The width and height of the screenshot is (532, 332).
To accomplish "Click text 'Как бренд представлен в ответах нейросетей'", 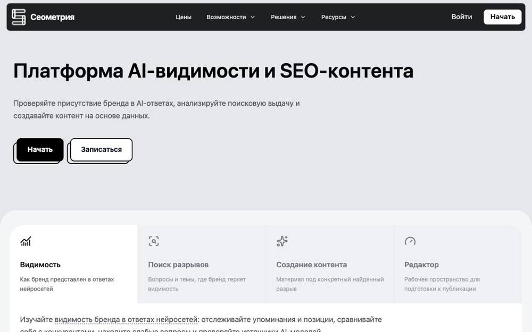I will coord(67,284).
